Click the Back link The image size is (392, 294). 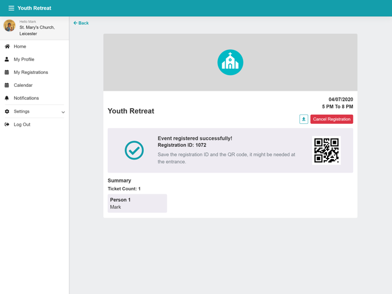(81, 23)
